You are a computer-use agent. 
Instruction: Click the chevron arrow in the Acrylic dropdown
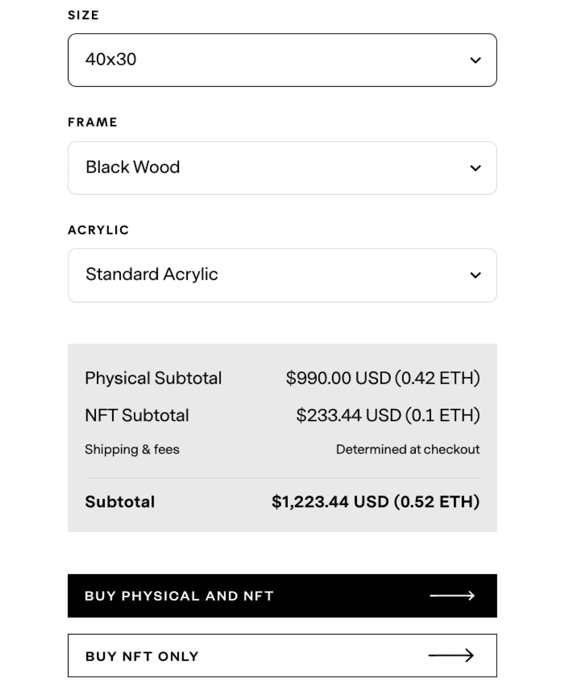pos(475,275)
